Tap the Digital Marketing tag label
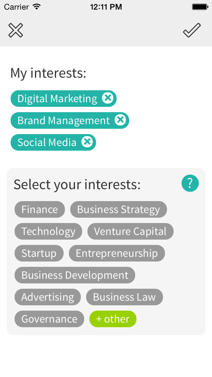 point(57,99)
